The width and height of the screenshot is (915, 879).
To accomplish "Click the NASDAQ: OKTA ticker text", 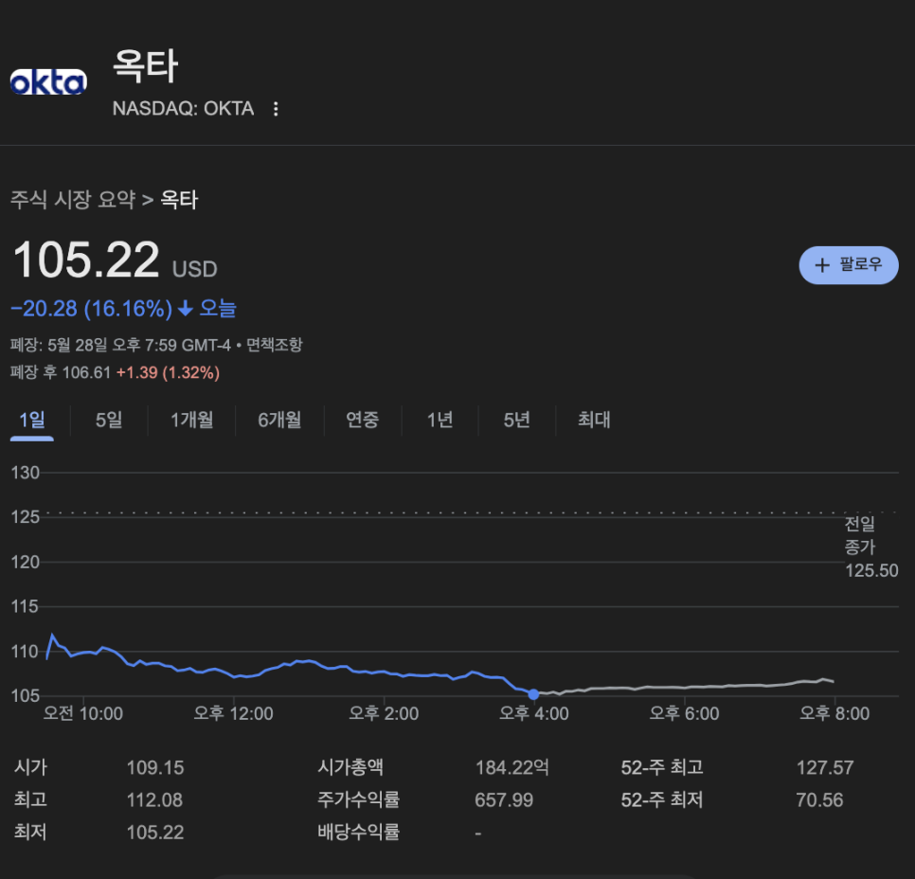I will point(183,109).
